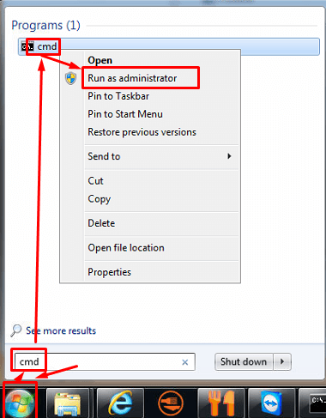
Task: Switch to the command prompt taskbar window
Action: pyautogui.click(x=317, y=403)
